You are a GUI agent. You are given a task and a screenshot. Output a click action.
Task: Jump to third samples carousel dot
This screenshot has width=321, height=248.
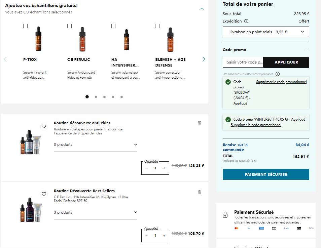[x=104, y=97]
